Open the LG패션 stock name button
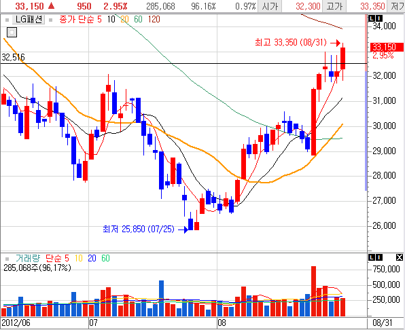405x330 pixels. click(x=29, y=19)
